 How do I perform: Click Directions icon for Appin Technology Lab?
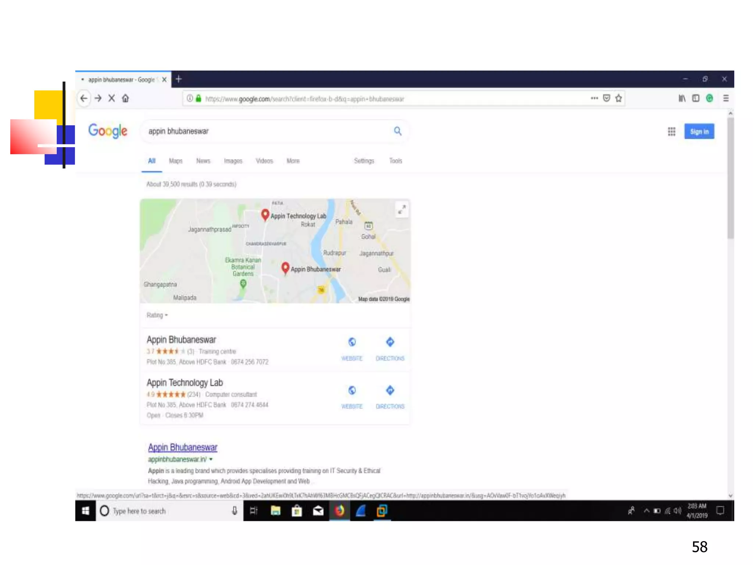[390, 390]
